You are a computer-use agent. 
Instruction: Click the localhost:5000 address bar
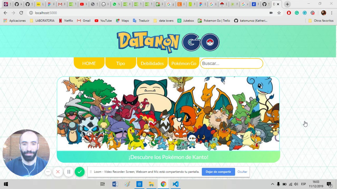point(147,13)
